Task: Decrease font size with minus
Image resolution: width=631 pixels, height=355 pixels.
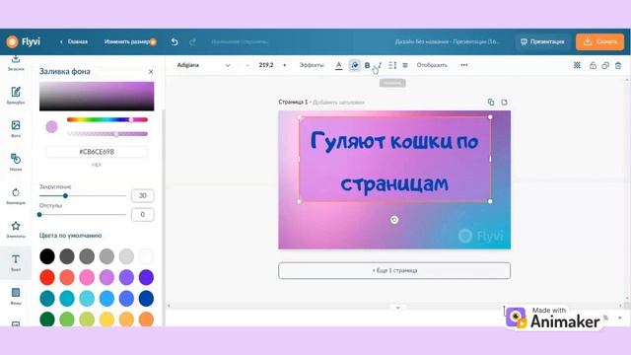Action: coord(247,65)
